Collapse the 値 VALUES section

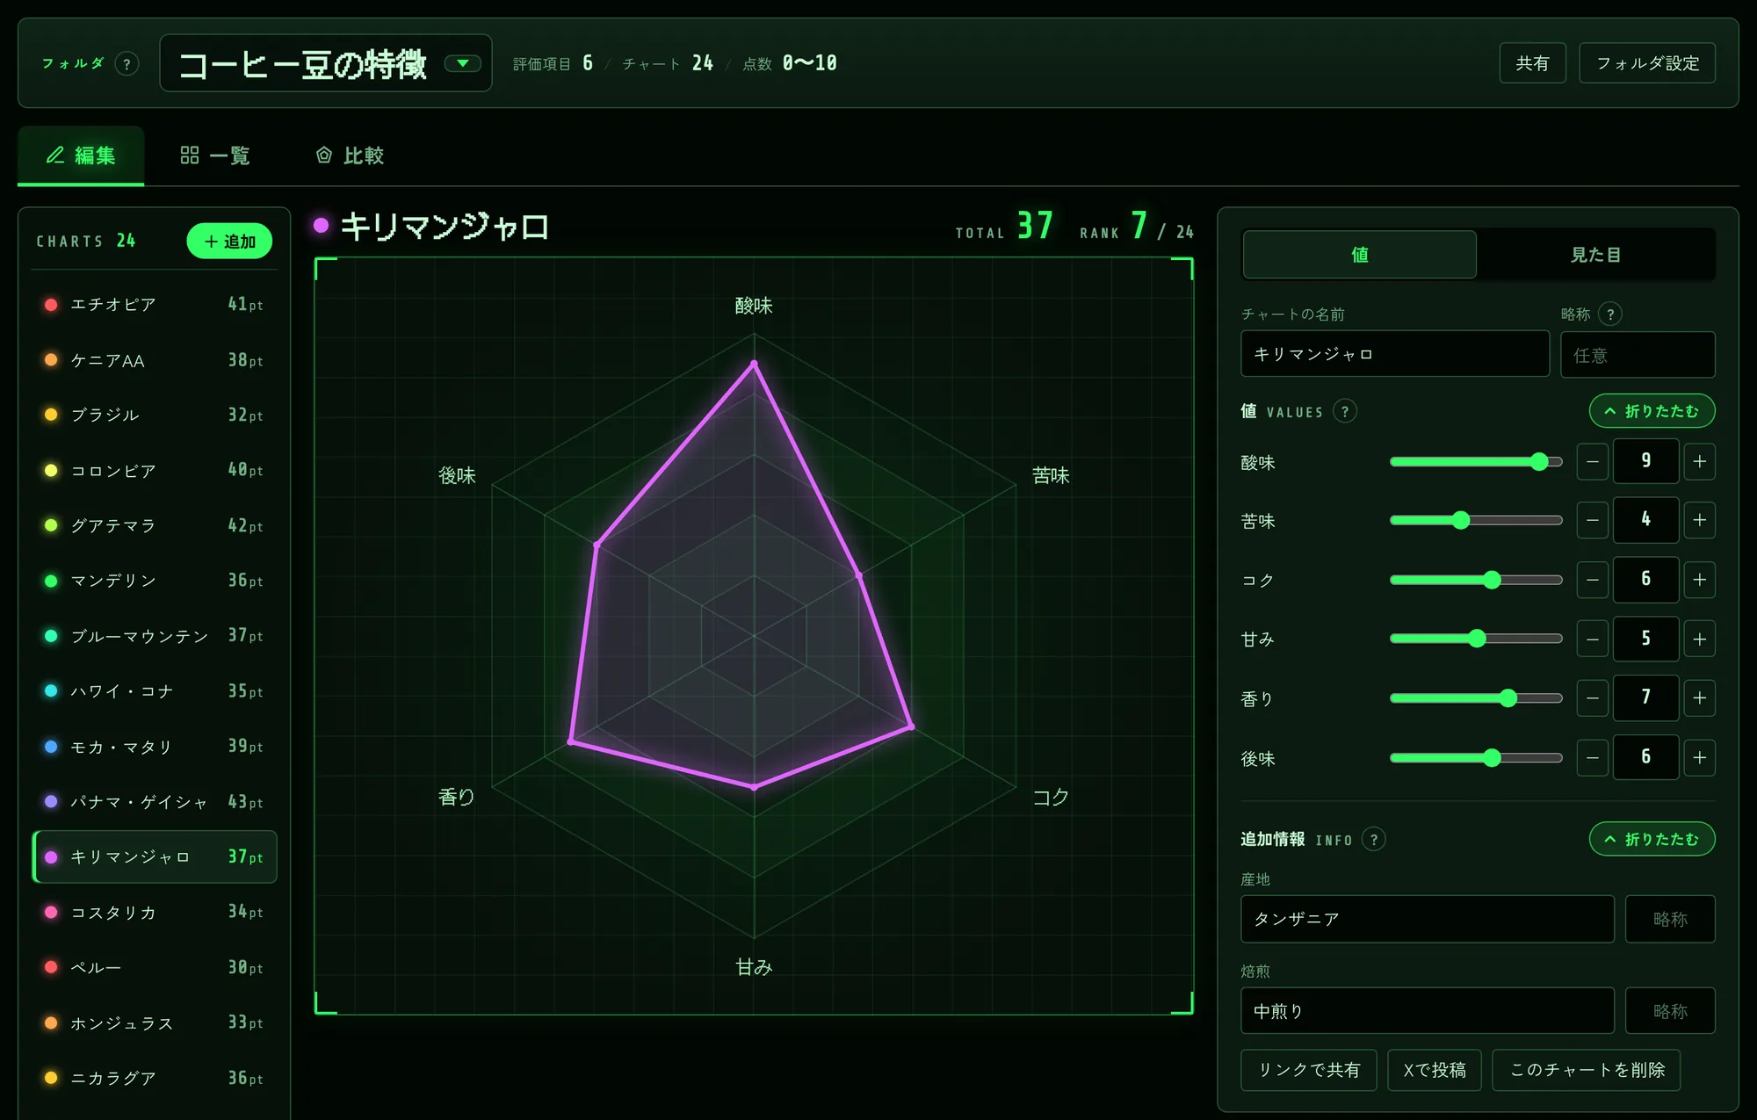[1652, 411]
